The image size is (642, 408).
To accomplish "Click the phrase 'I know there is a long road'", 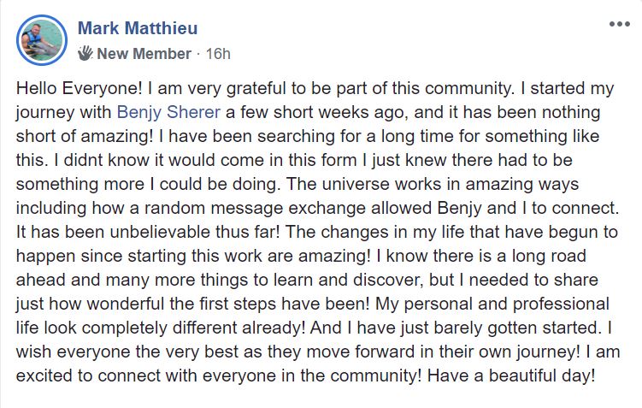I will tap(481, 256).
